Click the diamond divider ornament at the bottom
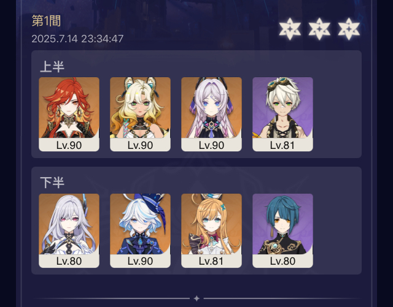This screenshot has height=307, width=393. [196, 298]
